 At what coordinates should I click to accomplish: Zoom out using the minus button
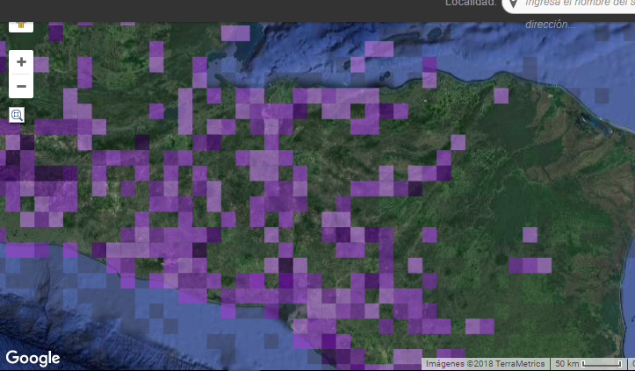(21, 86)
